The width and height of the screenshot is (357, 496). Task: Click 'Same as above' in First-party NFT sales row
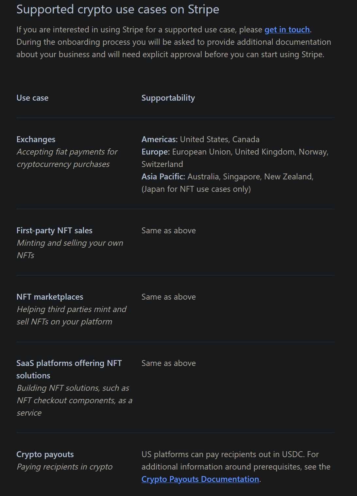click(169, 231)
